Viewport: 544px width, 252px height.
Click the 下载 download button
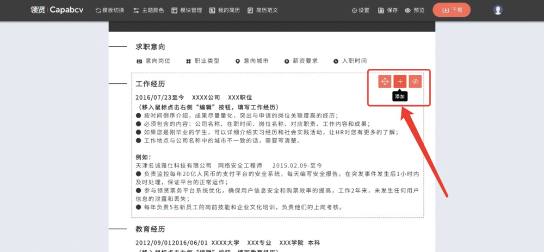(x=452, y=10)
